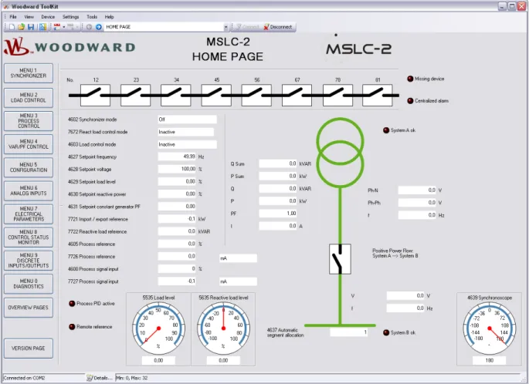Click the System A ok indicator LED
This screenshot has width=529, height=384.
[x=386, y=130]
